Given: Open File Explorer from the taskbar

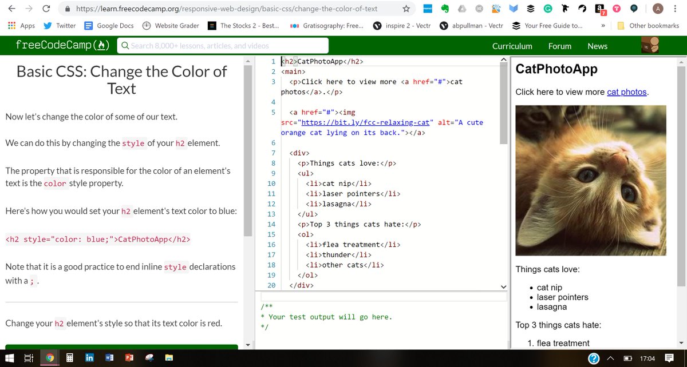Looking at the screenshot, I should (x=169, y=358).
